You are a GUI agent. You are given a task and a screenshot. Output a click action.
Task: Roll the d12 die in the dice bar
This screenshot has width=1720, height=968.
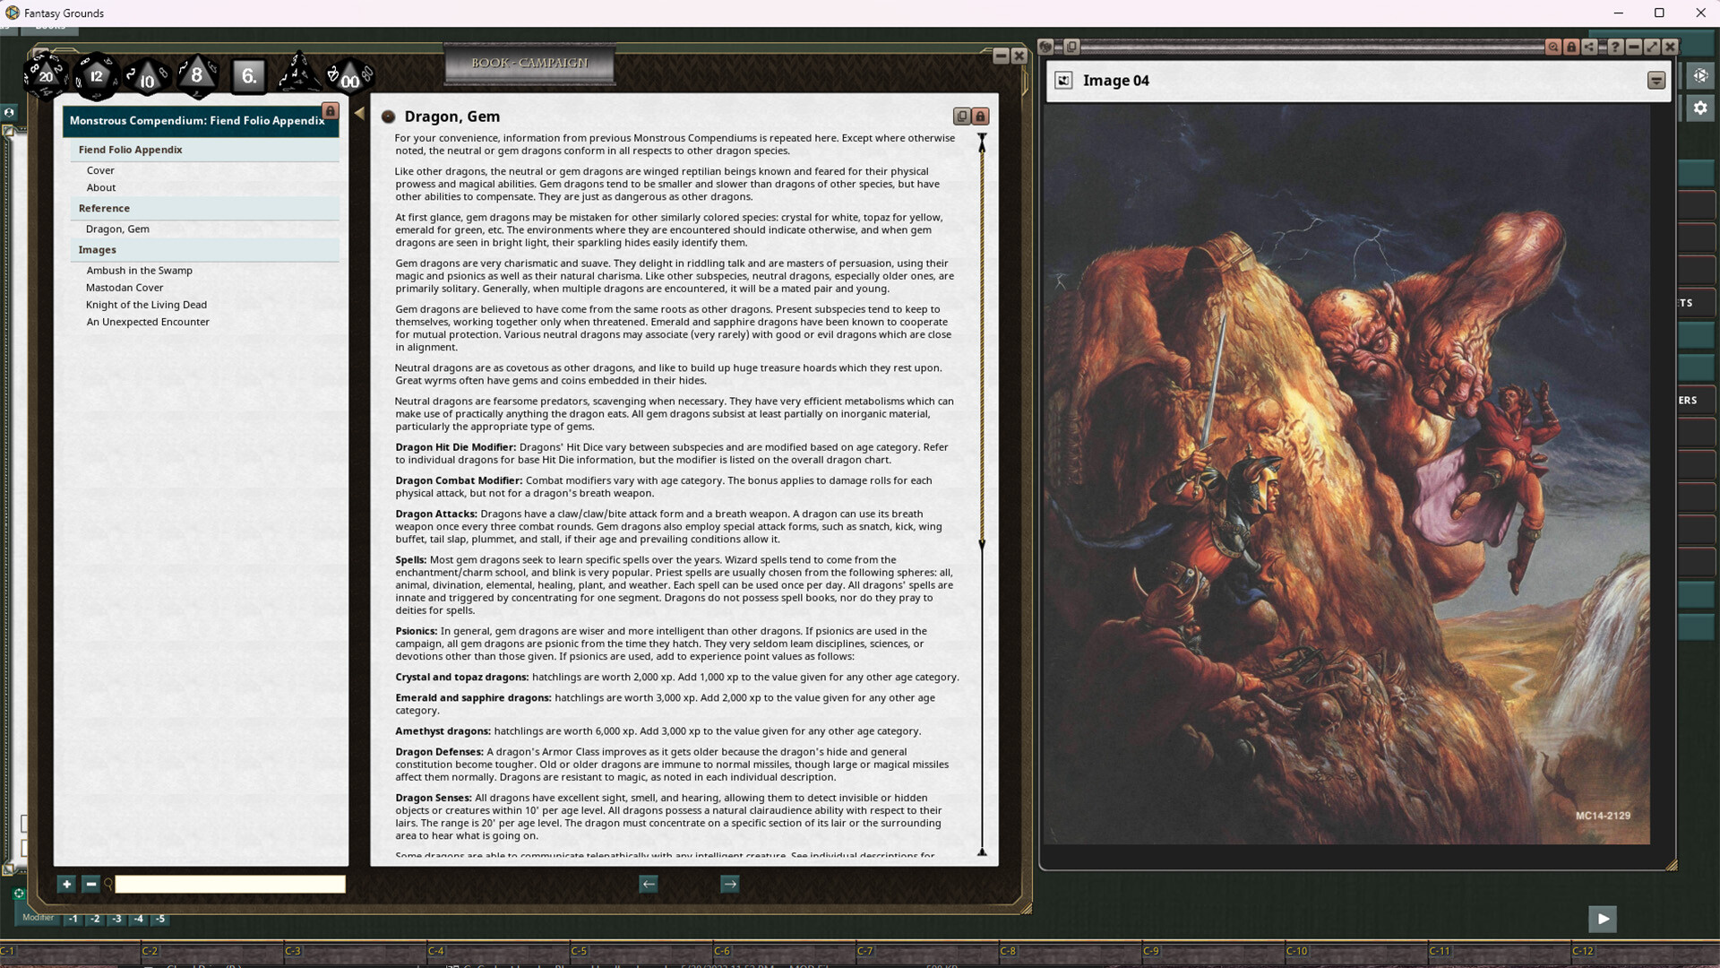96,76
